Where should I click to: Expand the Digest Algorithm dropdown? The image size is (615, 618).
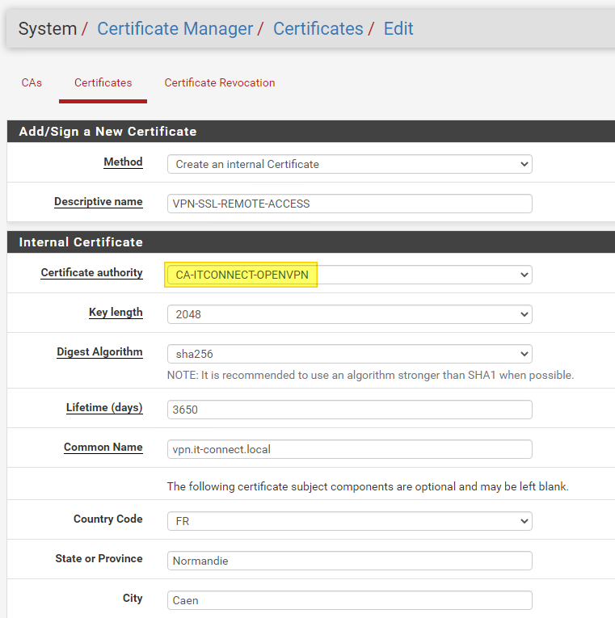pos(349,354)
